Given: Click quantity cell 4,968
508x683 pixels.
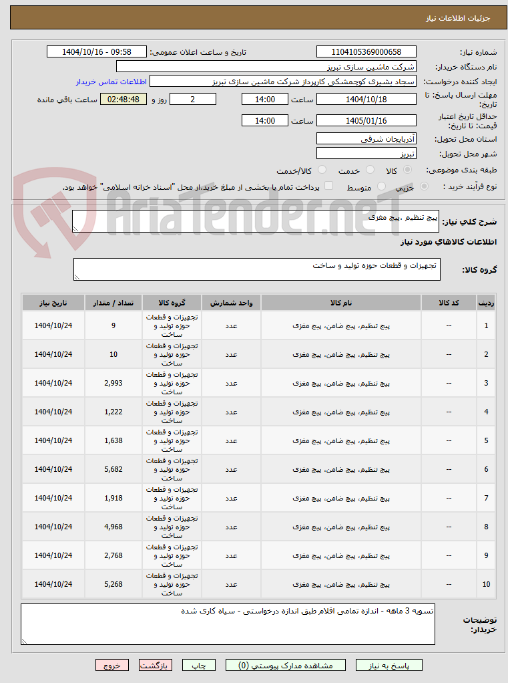Looking at the screenshot, I should point(113,527).
